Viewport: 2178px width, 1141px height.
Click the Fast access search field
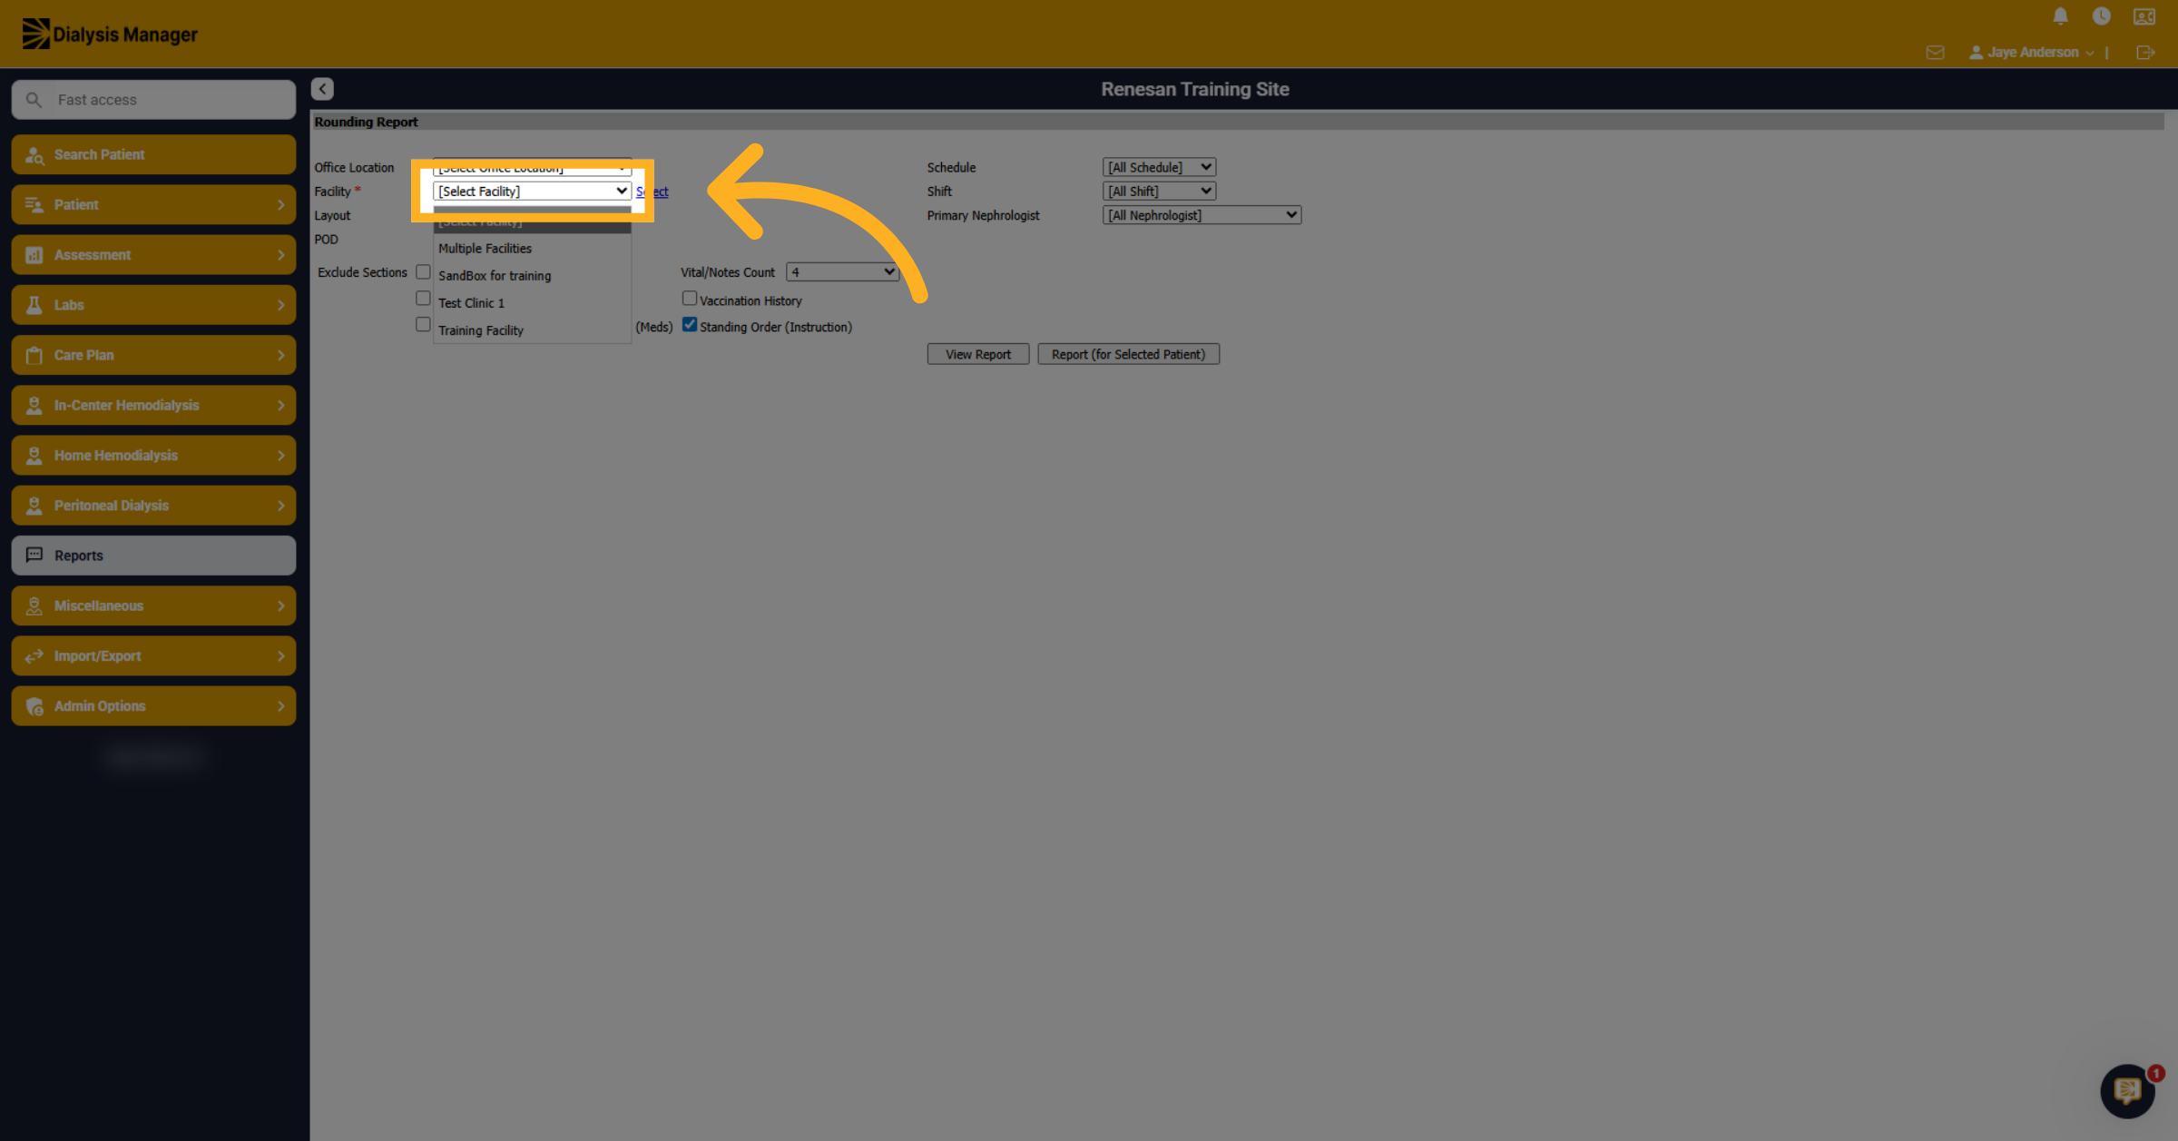[153, 100]
